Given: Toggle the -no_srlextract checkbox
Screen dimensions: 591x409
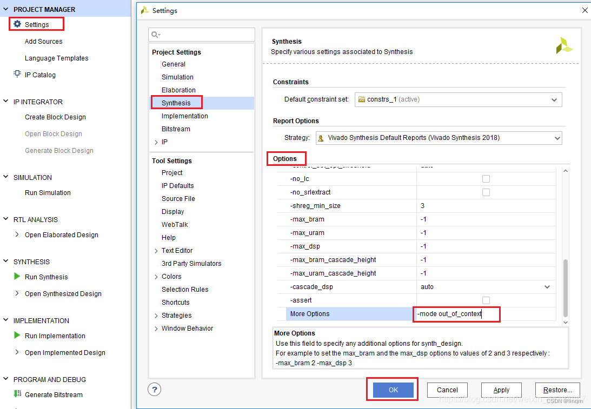Looking at the screenshot, I should coord(486,192).
